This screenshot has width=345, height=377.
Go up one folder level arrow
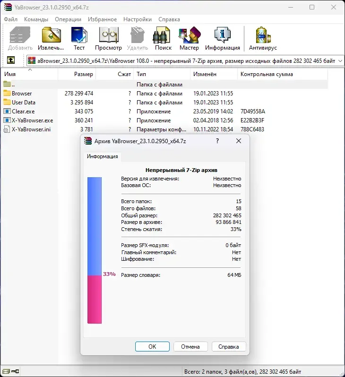10,60
